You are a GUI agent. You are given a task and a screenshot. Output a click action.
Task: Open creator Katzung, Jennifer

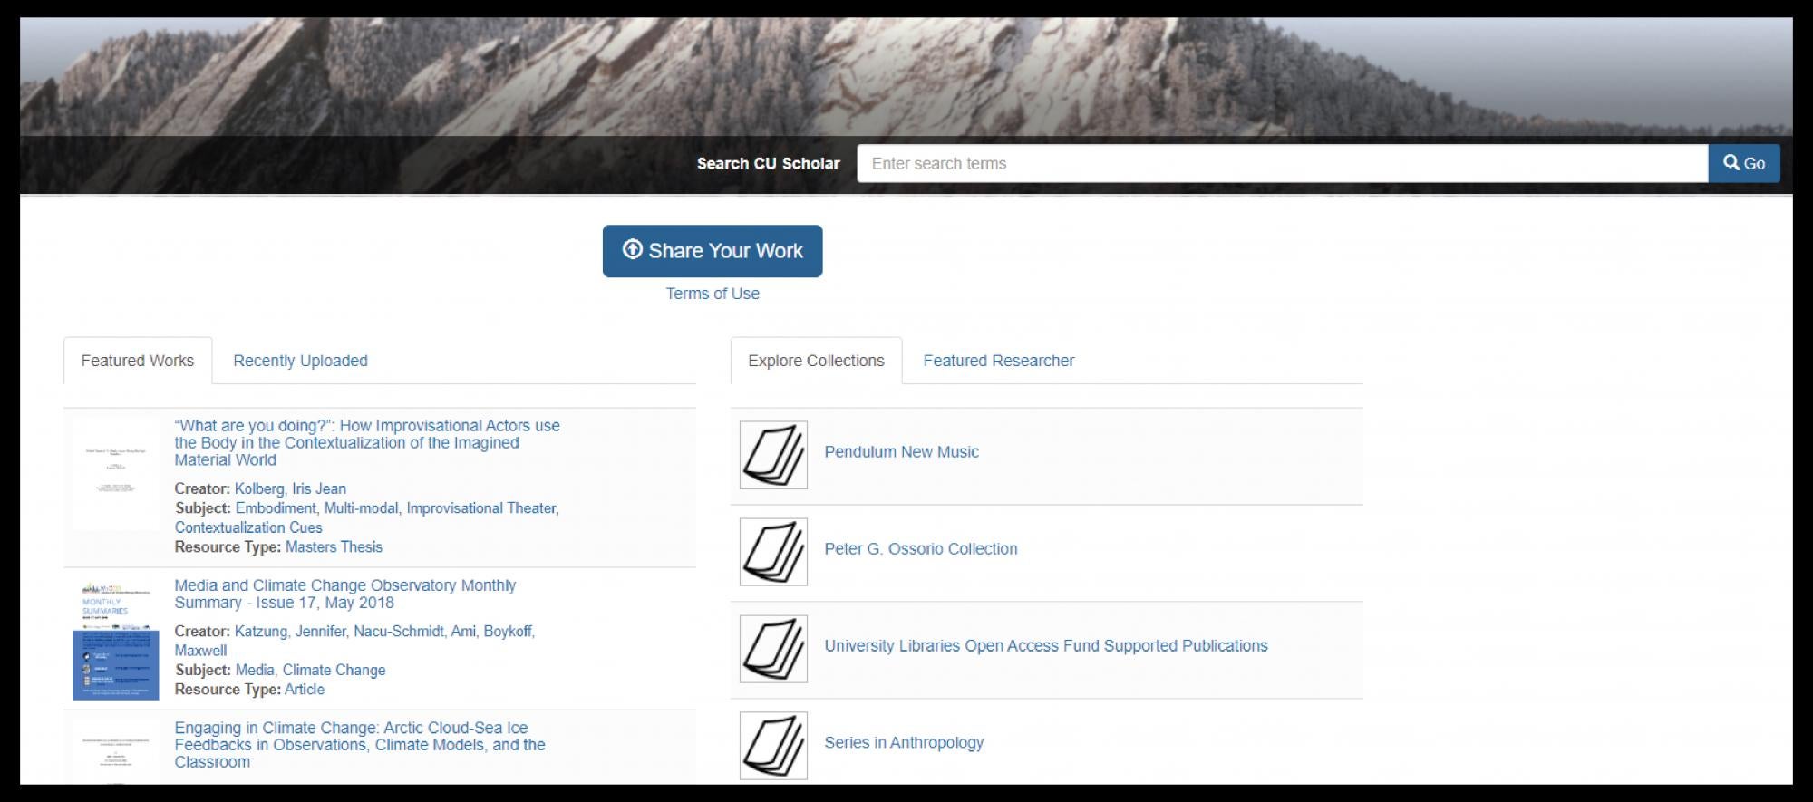tap(290, 632)
